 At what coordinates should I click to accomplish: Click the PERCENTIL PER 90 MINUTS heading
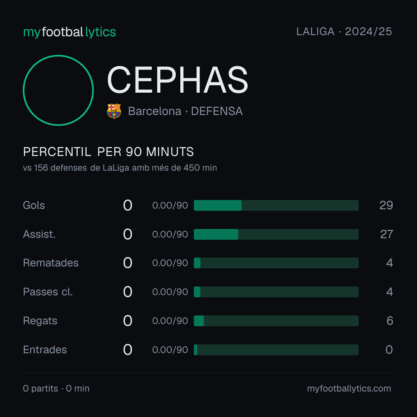[108, 152]
